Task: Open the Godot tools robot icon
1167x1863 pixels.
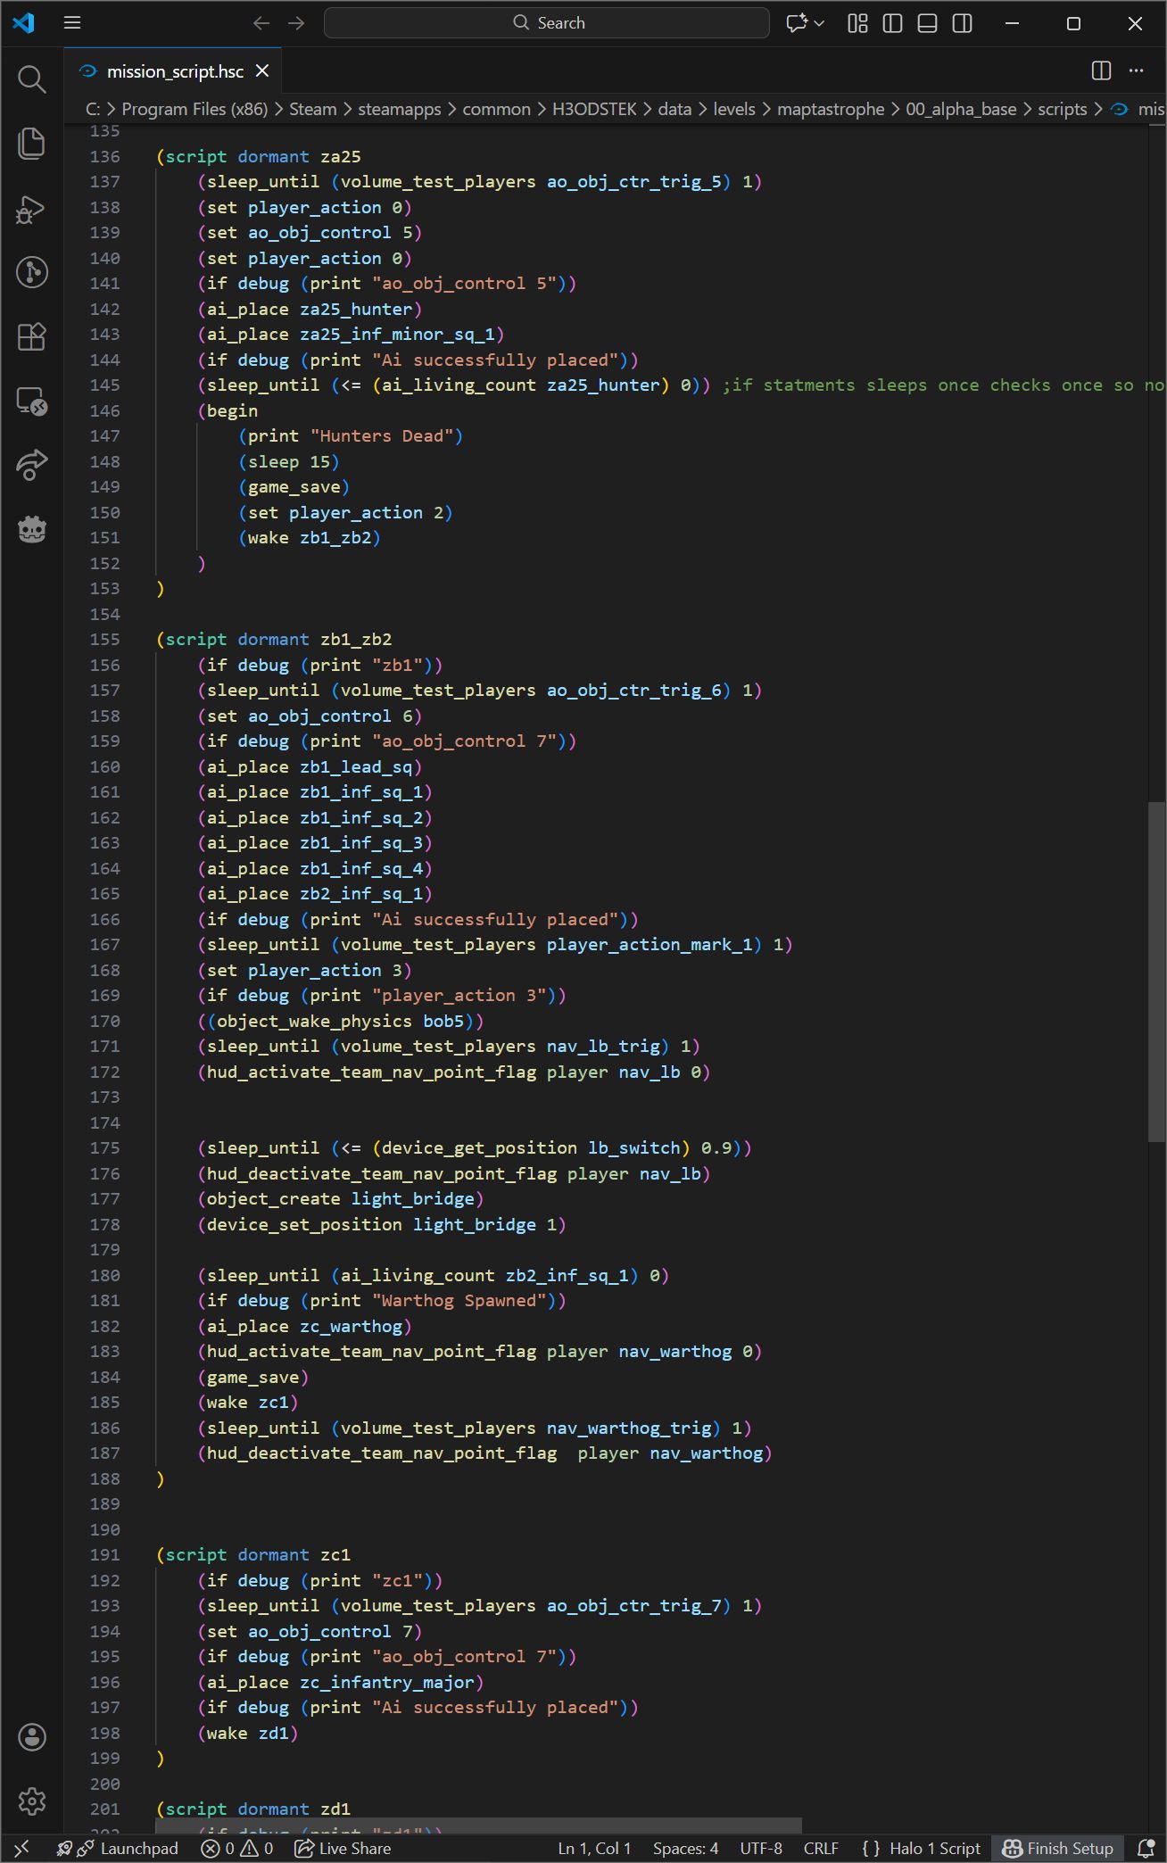Action: click(x=32, y=529)
